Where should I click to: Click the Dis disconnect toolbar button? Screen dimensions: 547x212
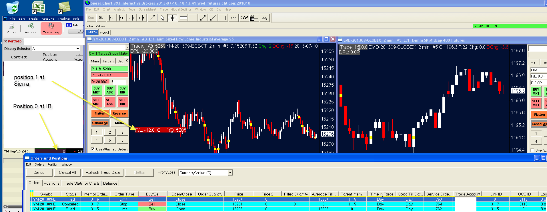[x=101, y=18]
